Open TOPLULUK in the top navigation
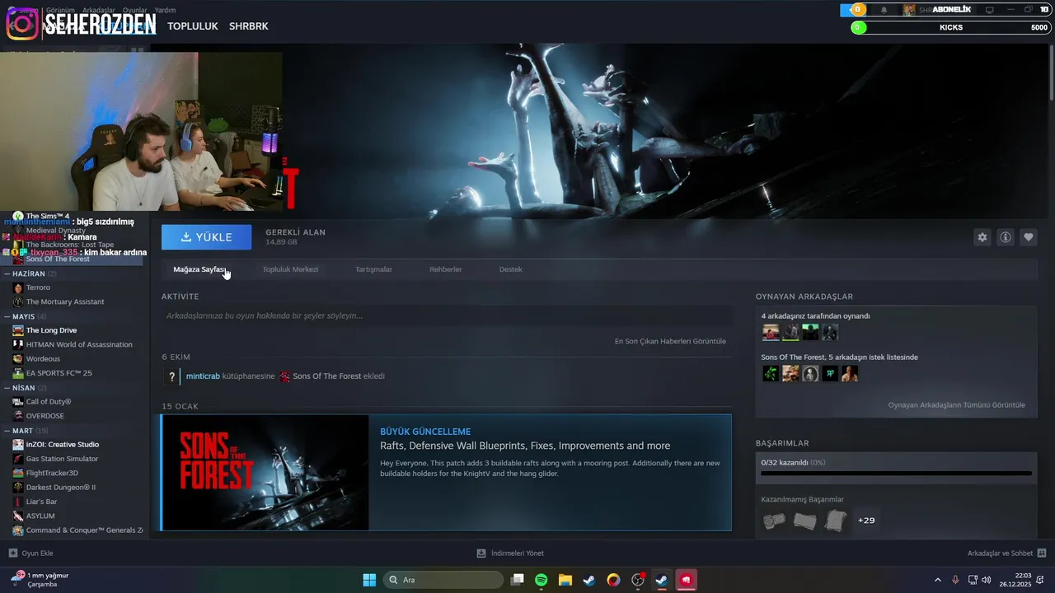 point(192,26)
